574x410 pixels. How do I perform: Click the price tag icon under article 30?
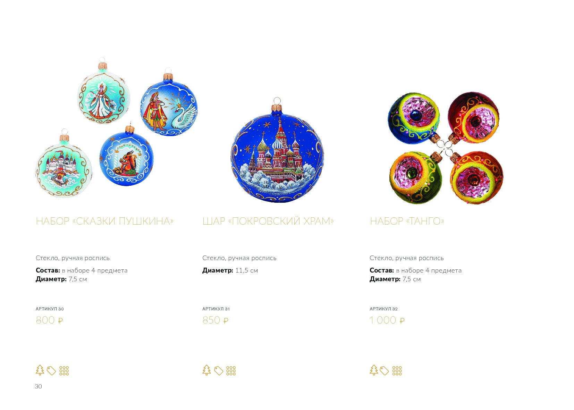pos(51,371)
